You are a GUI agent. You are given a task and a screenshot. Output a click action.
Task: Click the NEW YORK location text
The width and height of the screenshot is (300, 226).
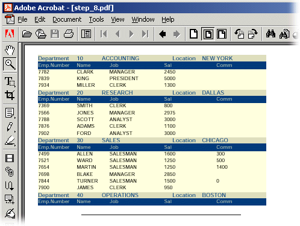pos(217,58)
